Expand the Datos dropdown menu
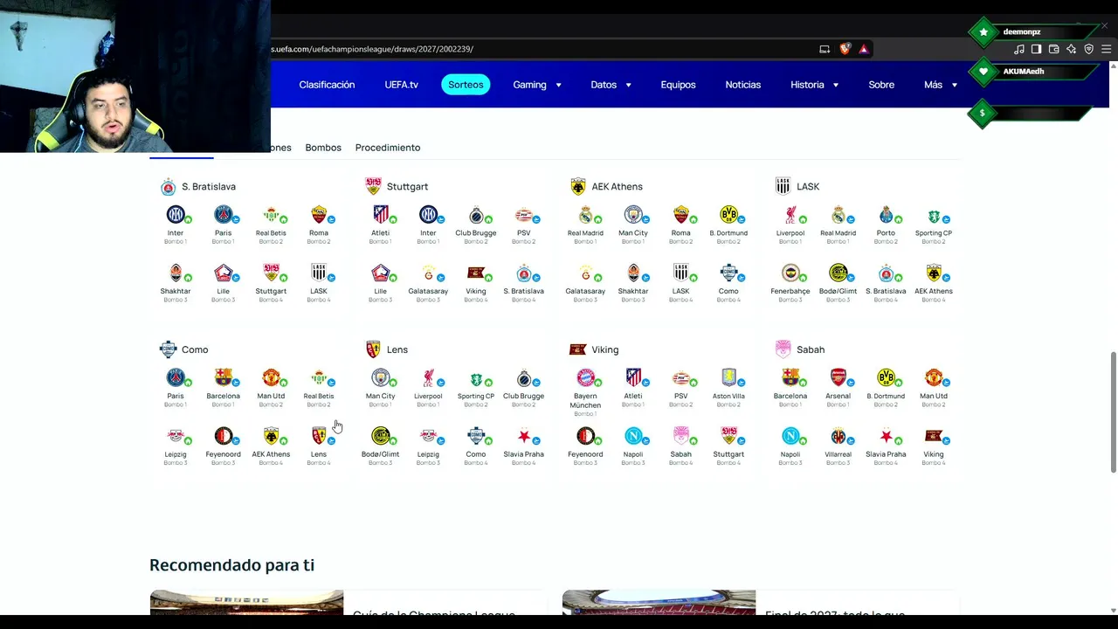Image resolution: width=1118 pixels, height=629 pixels. click(x=611, y=85)
